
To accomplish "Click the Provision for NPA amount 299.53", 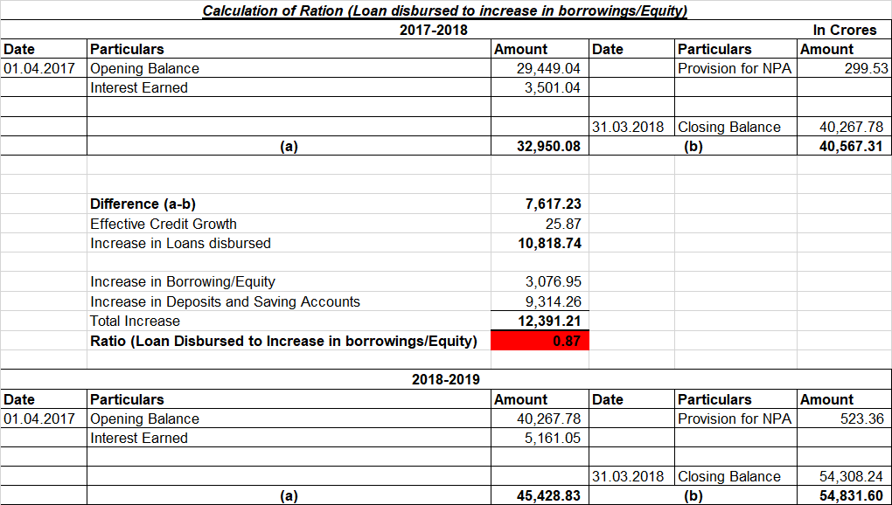I will [x=844, y=68].
